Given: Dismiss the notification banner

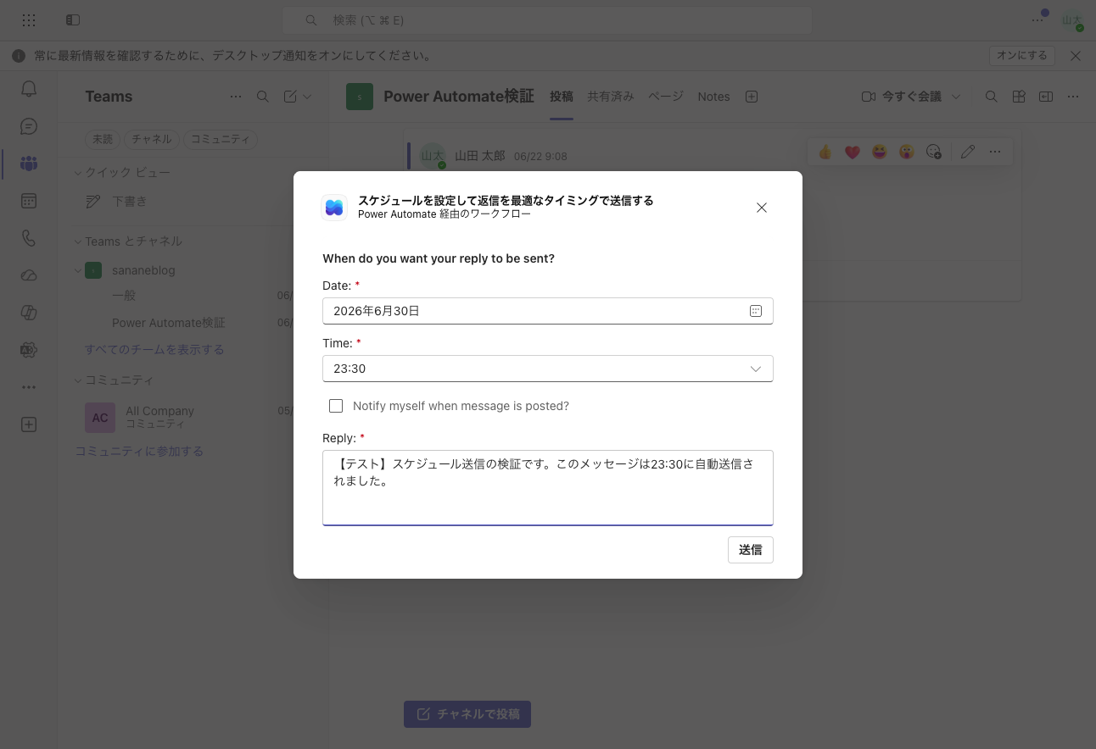Looking at the screenshot, I should coord(1076,56).
